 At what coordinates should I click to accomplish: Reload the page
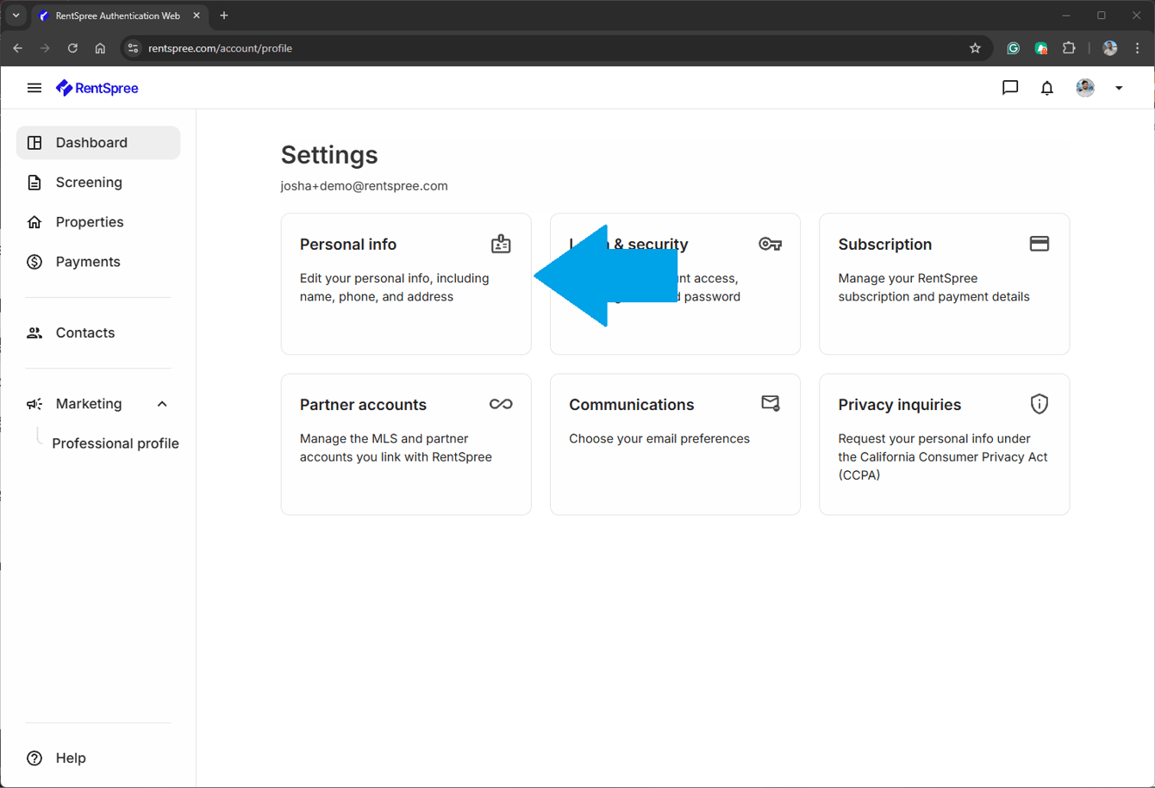click(72, 48)
